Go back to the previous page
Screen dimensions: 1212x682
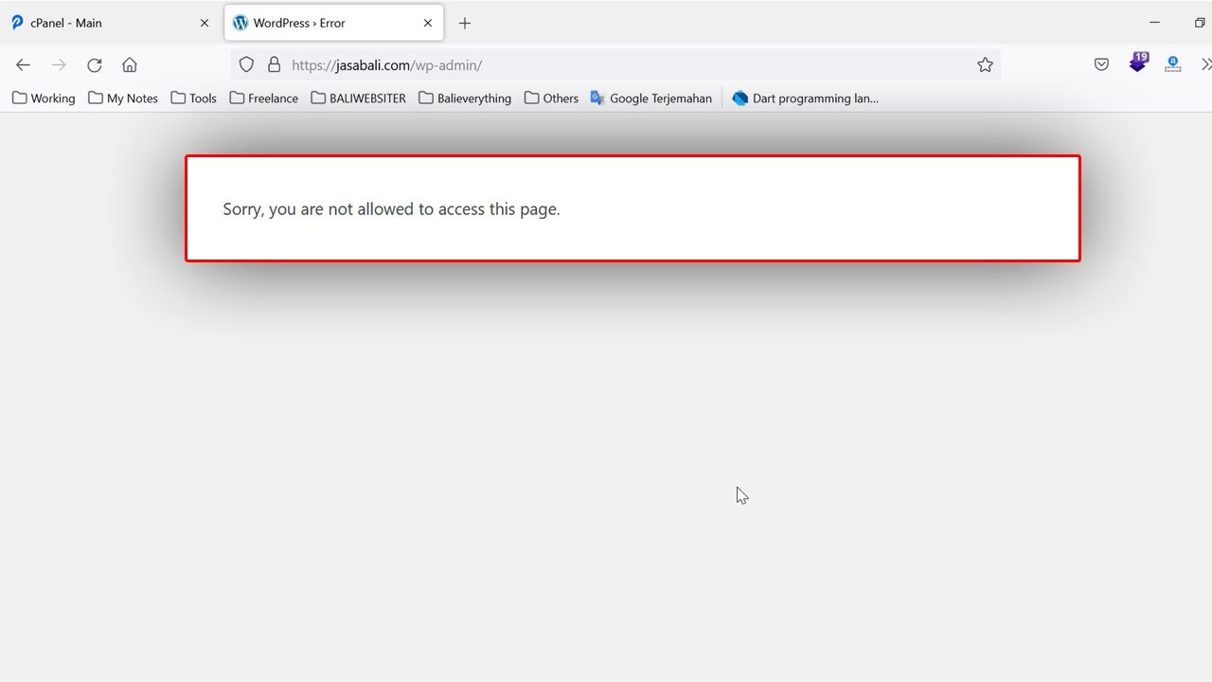pyautogui.click(x=23, y=64)
